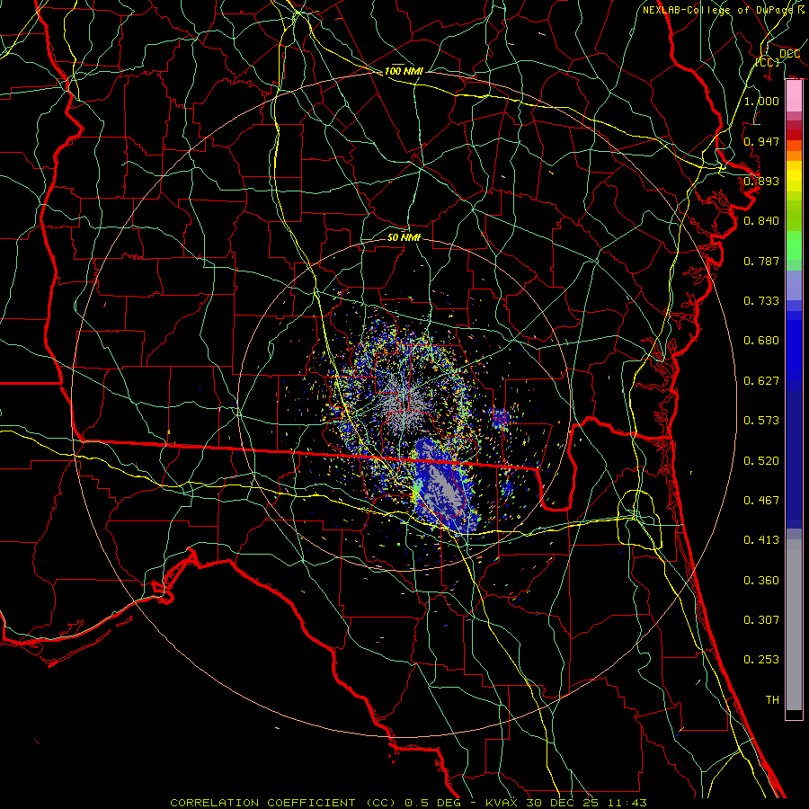
Task: Click the "TH" threshold label on the scale
Action: (772, 700)
